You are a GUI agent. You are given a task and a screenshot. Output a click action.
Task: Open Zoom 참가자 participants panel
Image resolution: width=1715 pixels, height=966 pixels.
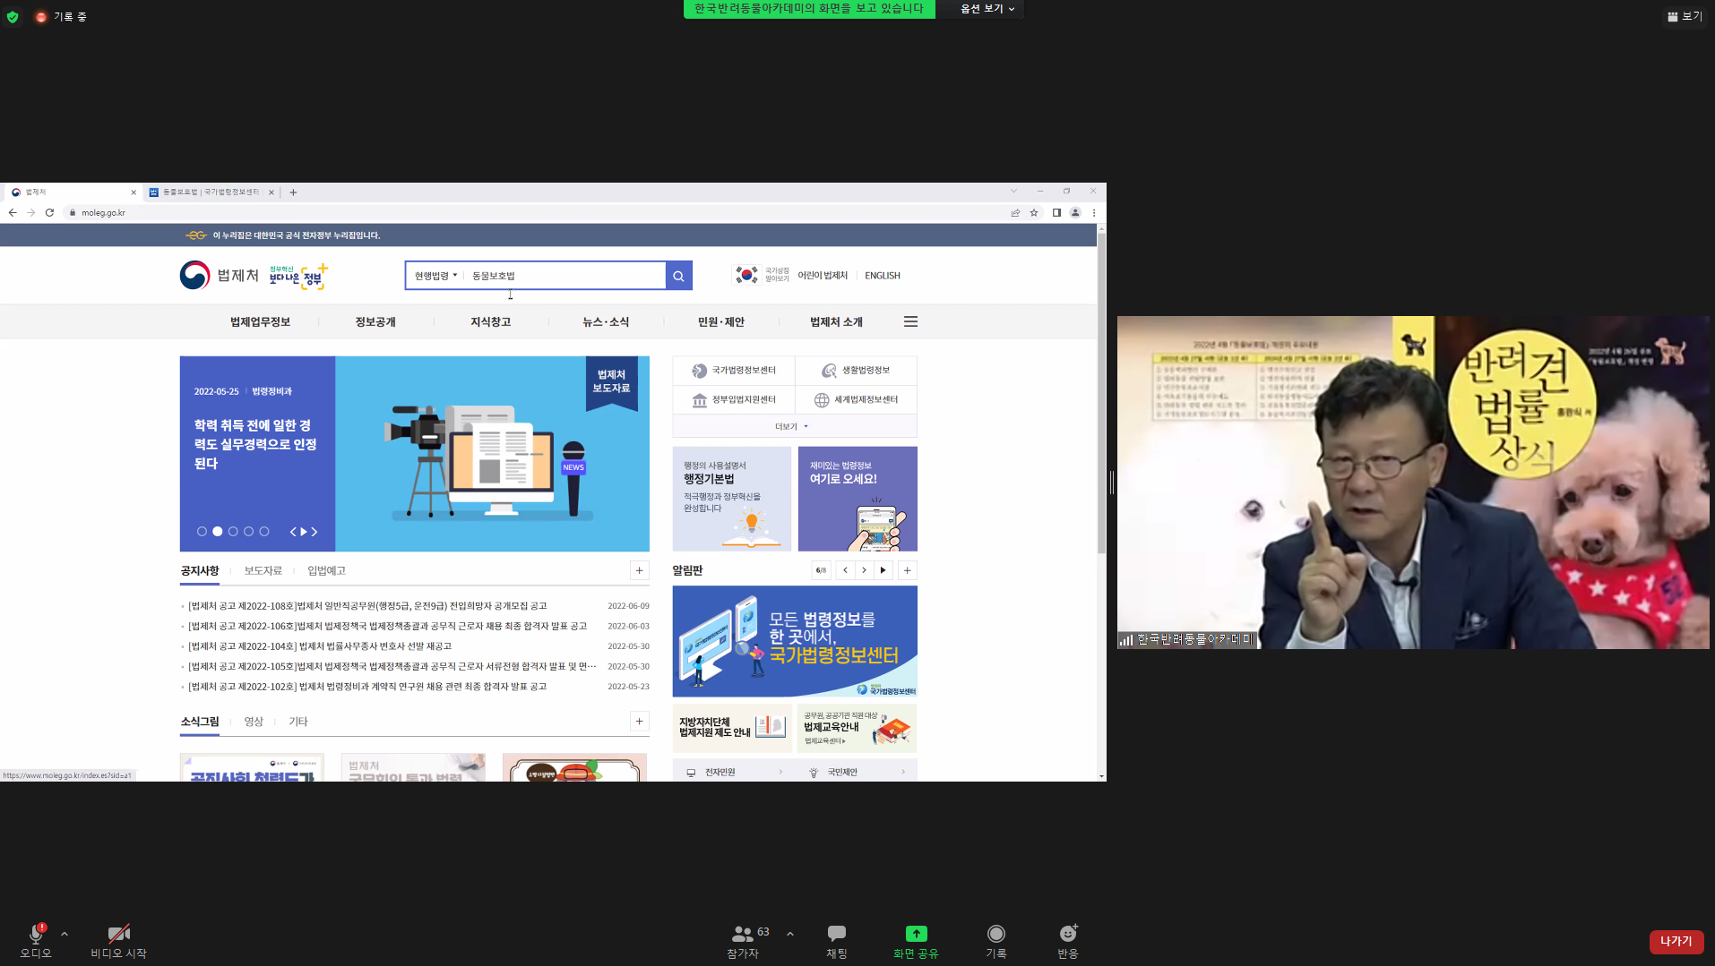point(743,942)
